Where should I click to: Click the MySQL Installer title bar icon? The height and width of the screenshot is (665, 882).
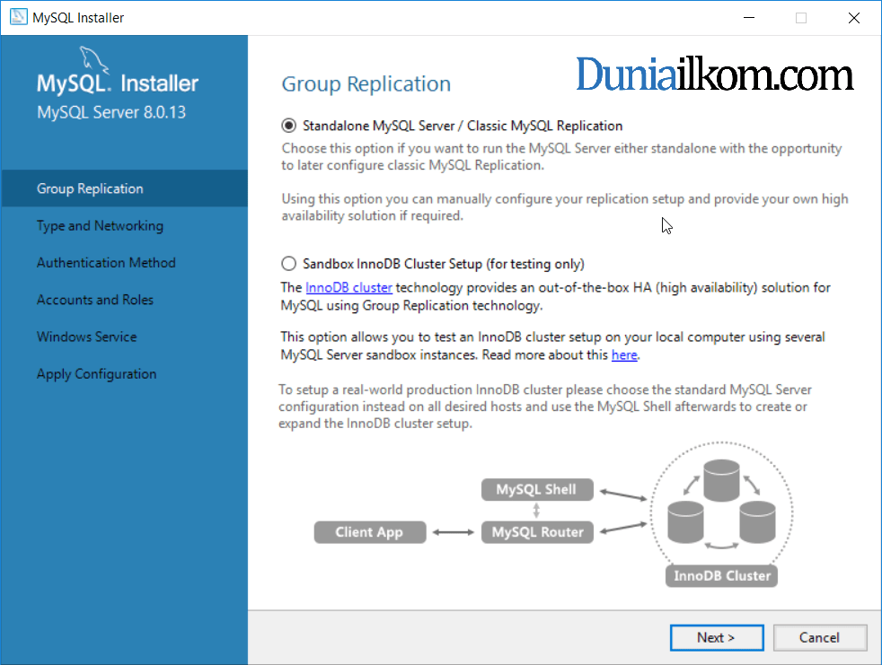[x=18, y=17]
